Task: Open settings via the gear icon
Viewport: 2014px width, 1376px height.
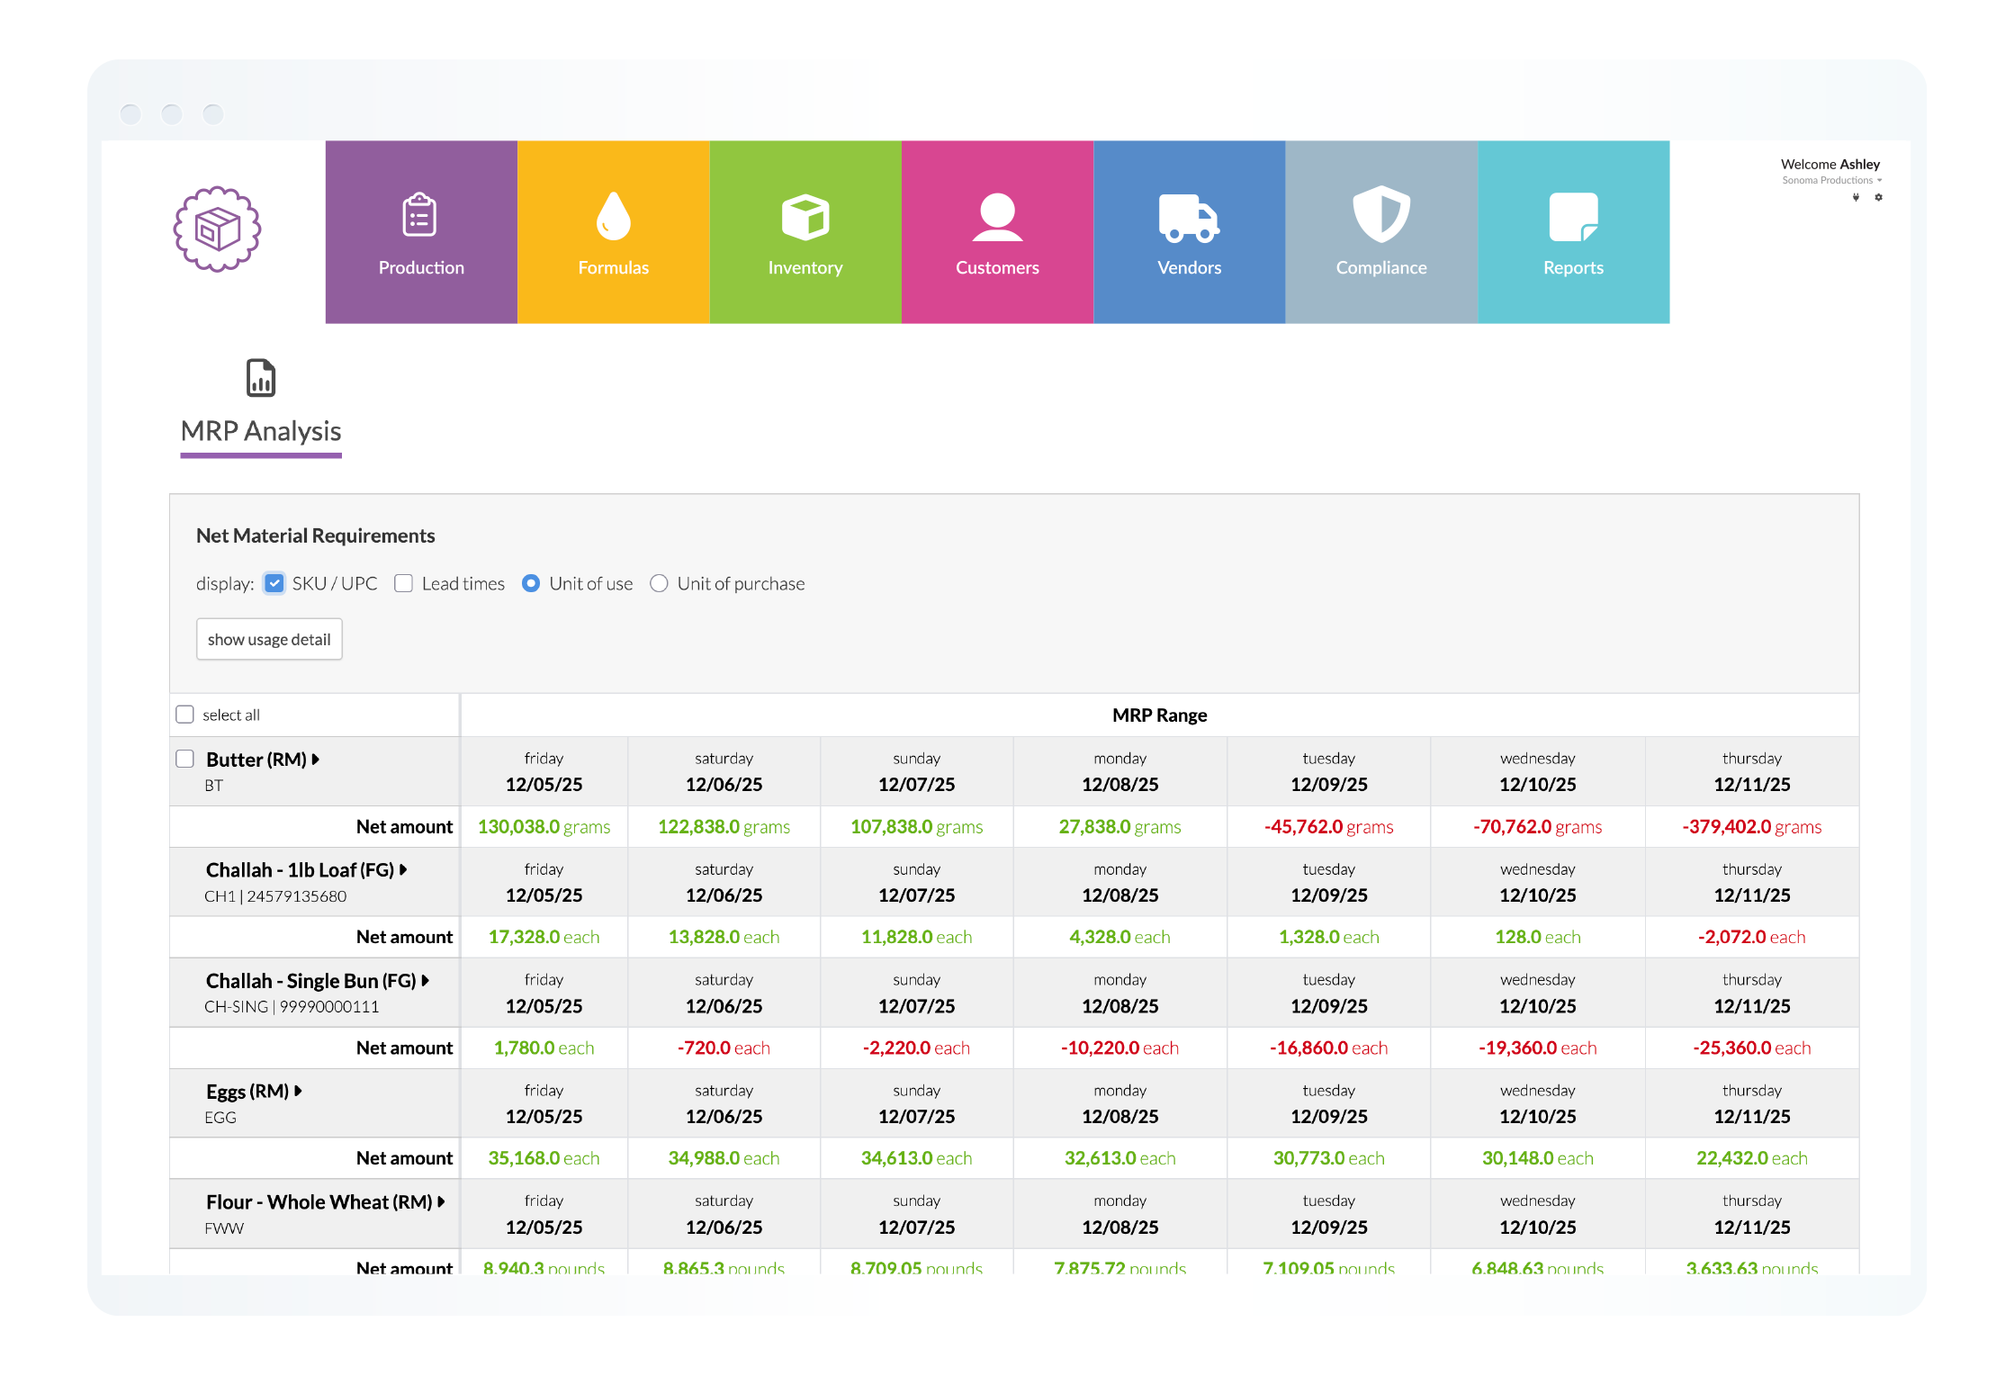Action: [x=1878, y=197]
